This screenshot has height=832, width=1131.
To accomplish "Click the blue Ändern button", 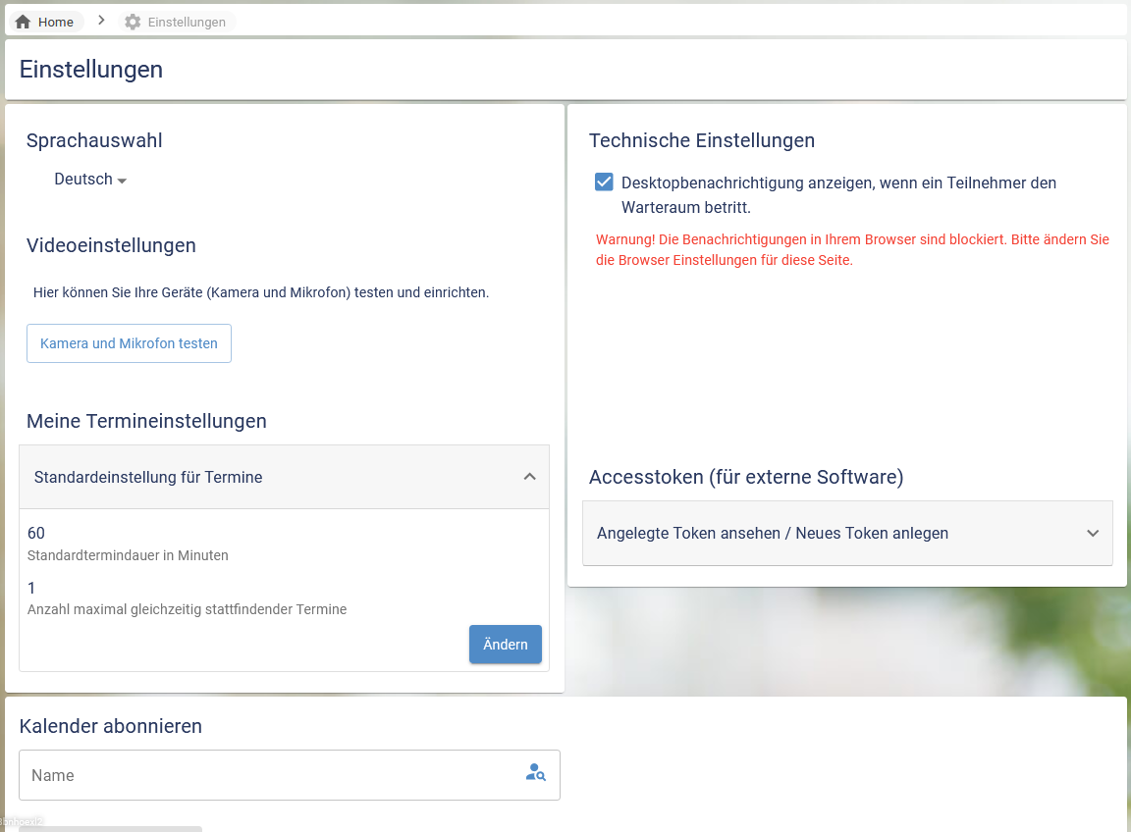I will (505, 645).
